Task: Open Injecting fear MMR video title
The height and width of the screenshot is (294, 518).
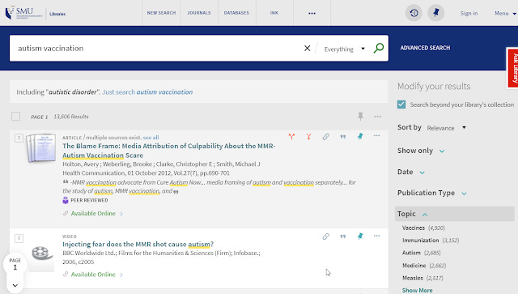Action: pyautogui.click(x=138, y=244)
